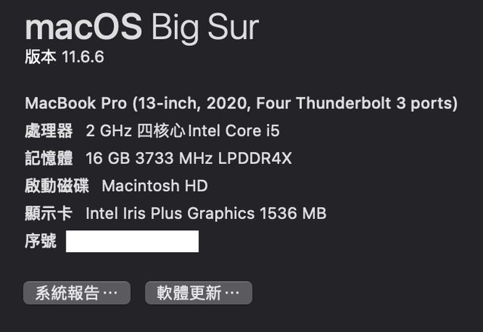
Task: Click the 版本 version label
Action: point(41,58)
